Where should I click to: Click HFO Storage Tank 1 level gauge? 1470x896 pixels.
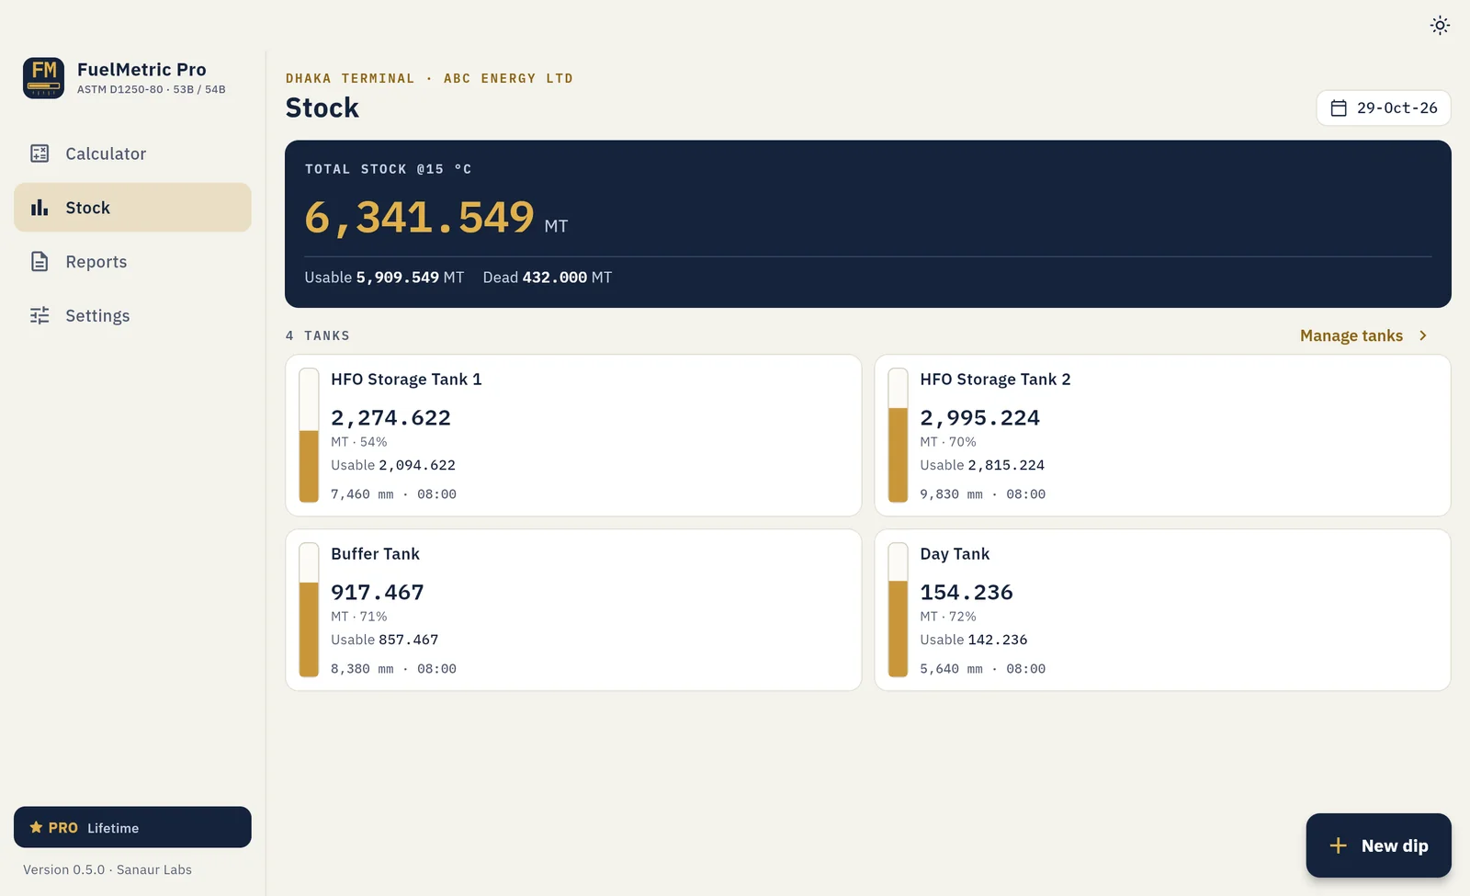[x=309, y=436]
